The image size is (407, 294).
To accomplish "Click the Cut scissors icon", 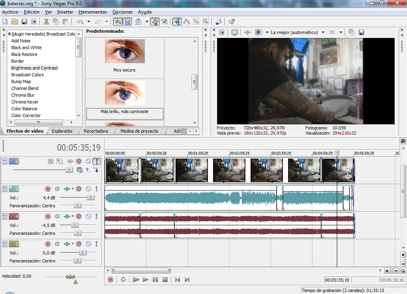I will [x=47, y=22].
